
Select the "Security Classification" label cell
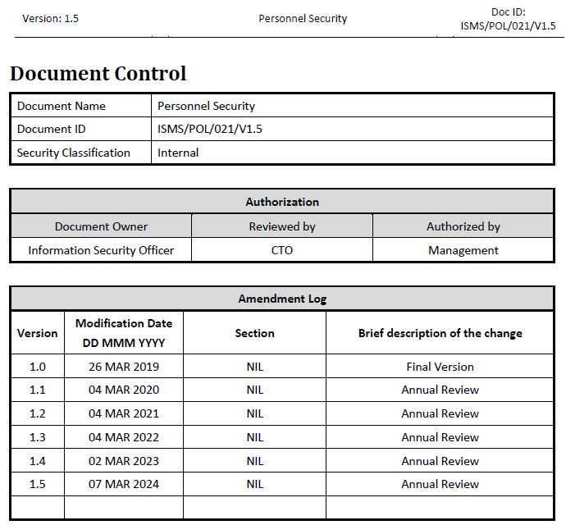(x=74, y=153)
